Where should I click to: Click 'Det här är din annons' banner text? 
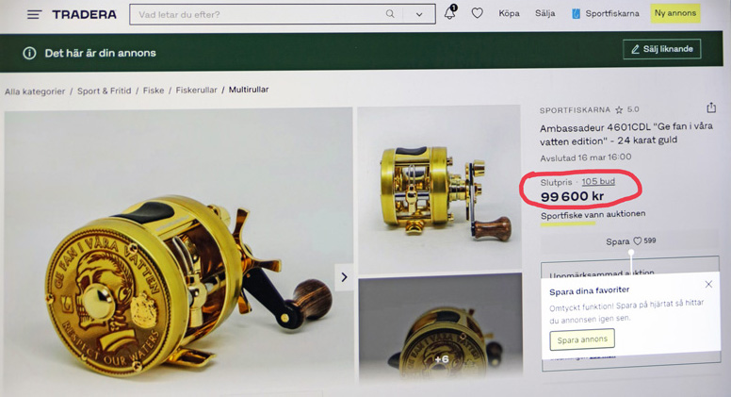(x=100, y=53)
